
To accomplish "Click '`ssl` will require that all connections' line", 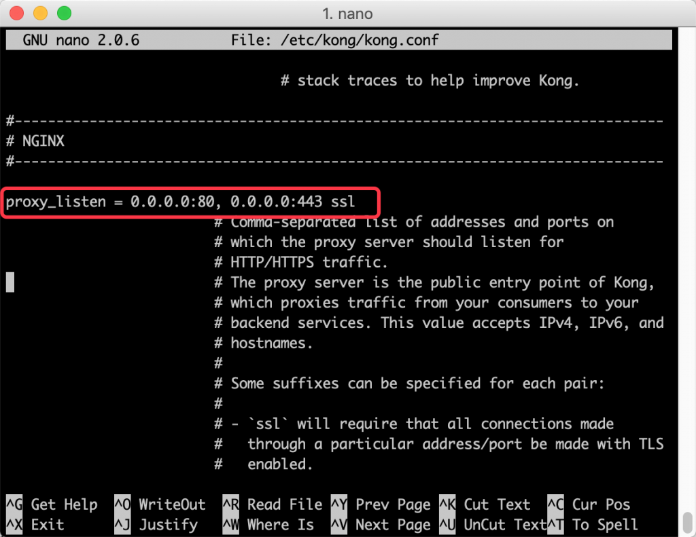I will coord(414,424).
